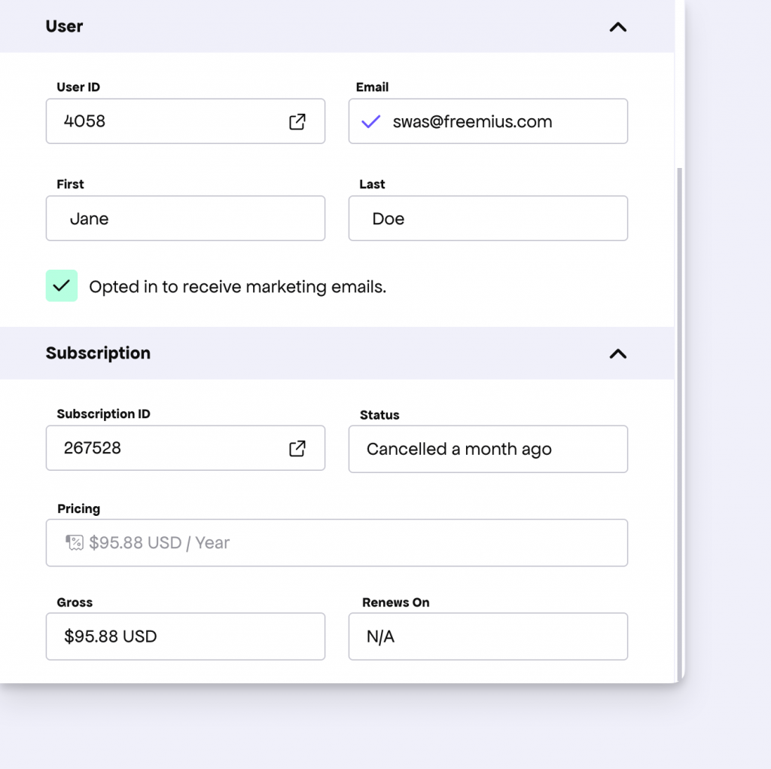The image size is (771, 769).
Task: Click the collapse arrow icon beside User
Action: click(x=617, y=27)
